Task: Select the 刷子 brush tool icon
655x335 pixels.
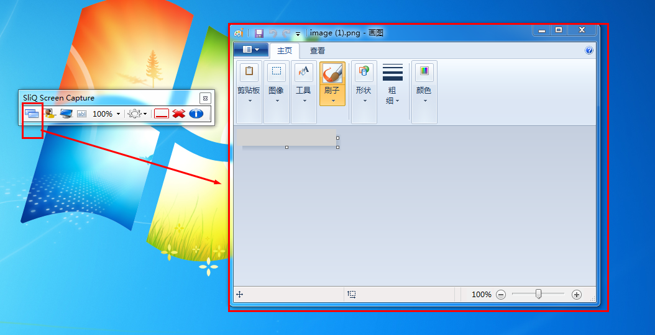Action: [x=332, y=73]
